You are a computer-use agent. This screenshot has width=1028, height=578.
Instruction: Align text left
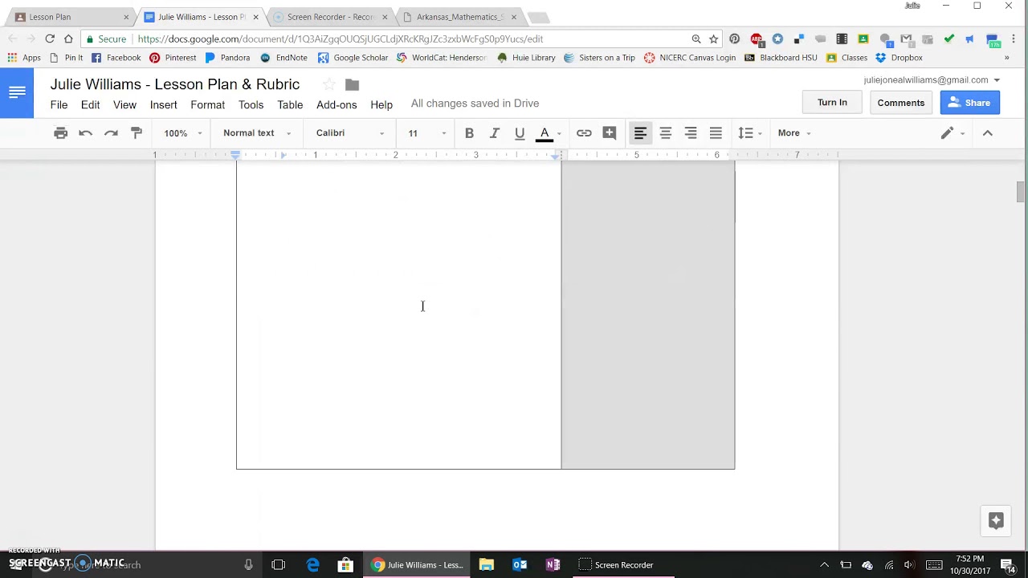click(x=640, y=133)
